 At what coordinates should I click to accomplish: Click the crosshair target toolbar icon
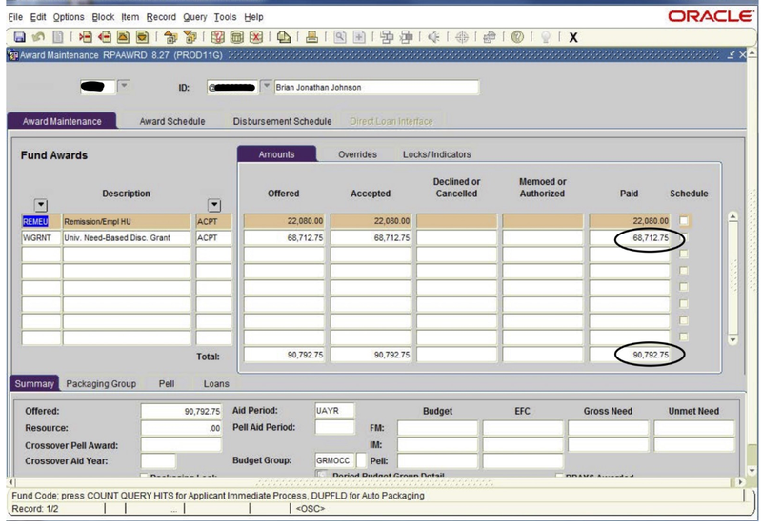462,37
